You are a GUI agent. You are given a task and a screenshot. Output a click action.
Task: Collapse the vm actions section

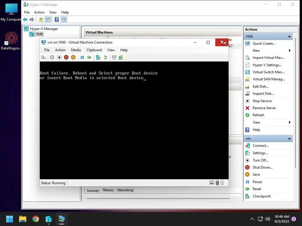[x=289, y=139]
